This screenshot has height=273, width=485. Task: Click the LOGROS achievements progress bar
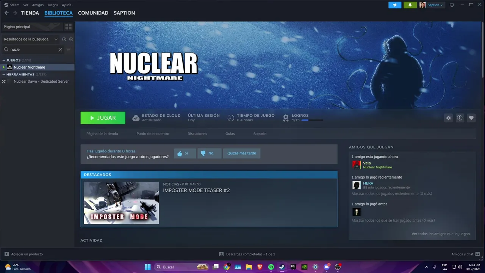tap(312, 120)
